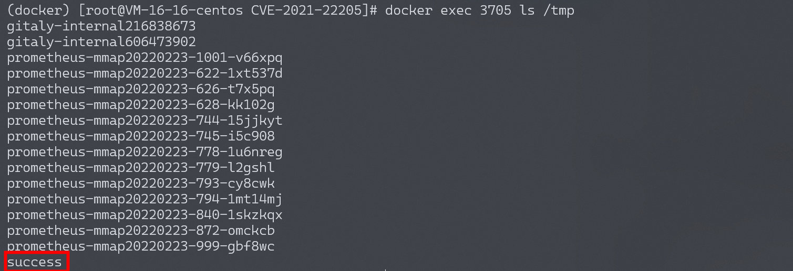Click the prometheus-mmap20220223-628-kk102g entry

141,105
